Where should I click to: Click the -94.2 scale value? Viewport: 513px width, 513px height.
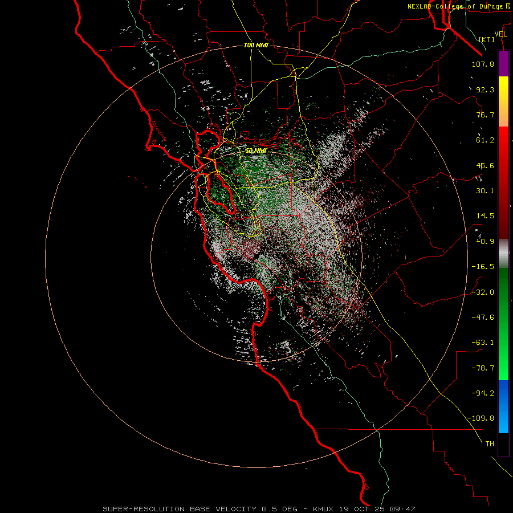(x=483, y=393)
